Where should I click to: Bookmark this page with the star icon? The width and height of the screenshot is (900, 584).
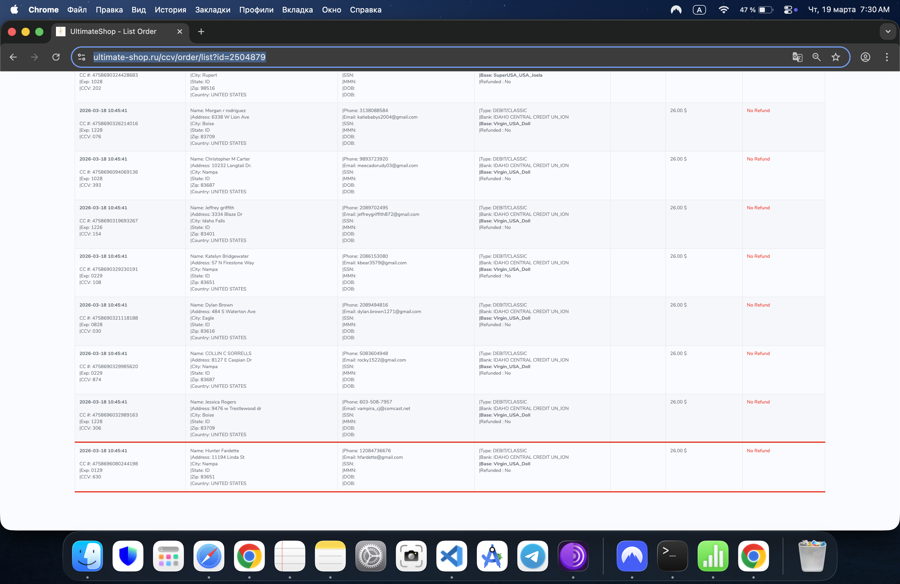tap(836, 57)
